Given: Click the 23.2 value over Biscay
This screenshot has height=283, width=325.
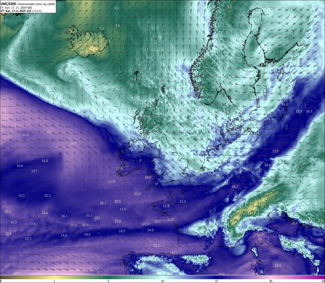Looking at the screenshot, I should [x=156, y=246].
